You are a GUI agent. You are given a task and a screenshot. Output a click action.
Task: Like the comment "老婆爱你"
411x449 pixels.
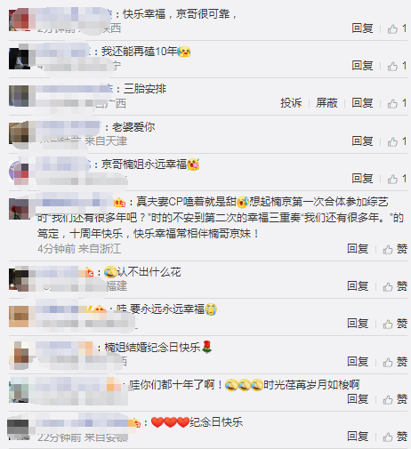[397, 141]
